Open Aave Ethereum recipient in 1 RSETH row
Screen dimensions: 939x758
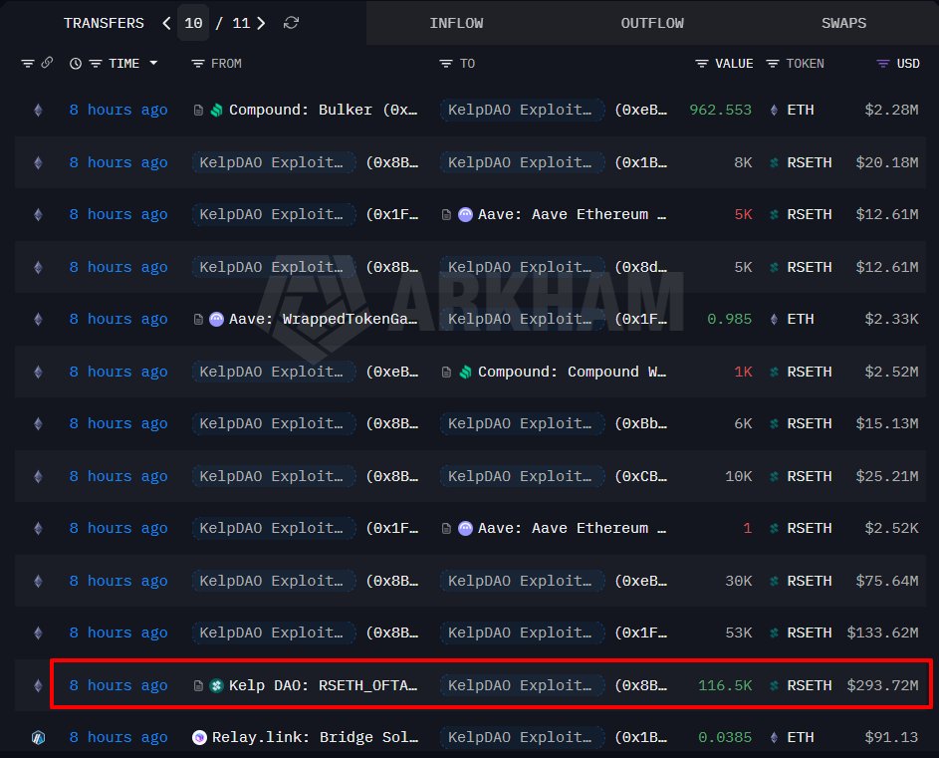pos(572,529)
